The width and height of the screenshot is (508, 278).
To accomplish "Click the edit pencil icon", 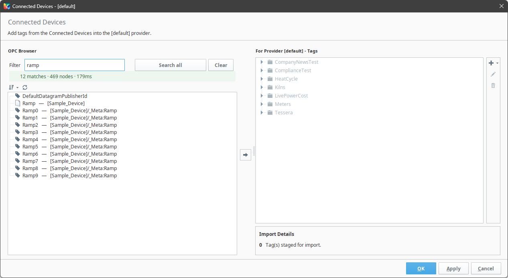I will [x=493, y=74].
